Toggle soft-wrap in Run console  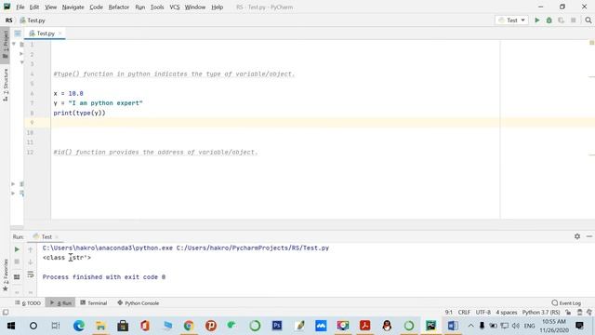[31, 275]
